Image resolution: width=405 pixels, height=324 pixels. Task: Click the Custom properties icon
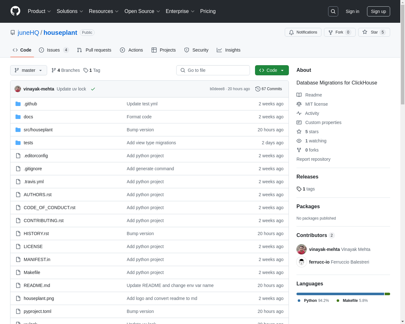[299, 122]
